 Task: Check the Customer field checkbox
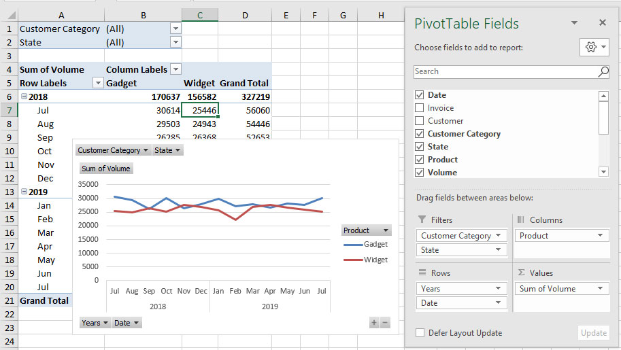coord(419,121)
